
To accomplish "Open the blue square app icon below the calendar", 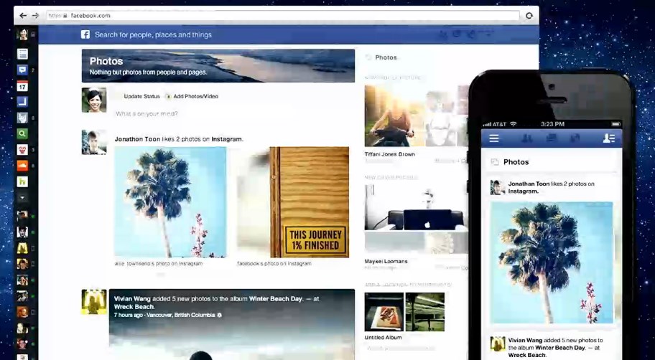I will (22, 102).
